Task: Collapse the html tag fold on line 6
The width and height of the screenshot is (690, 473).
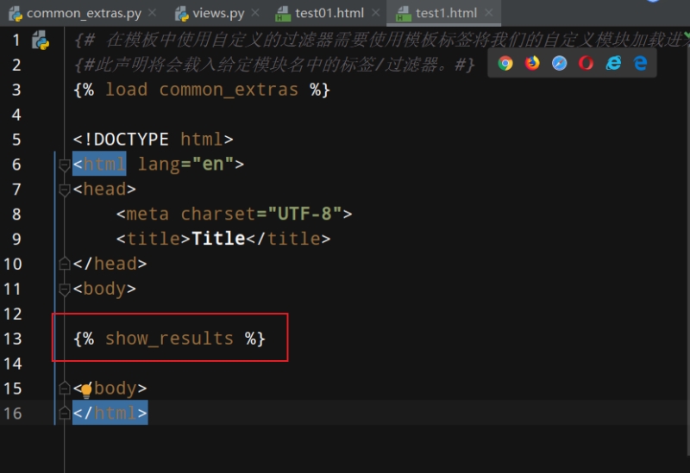Action: pos(64,165)
